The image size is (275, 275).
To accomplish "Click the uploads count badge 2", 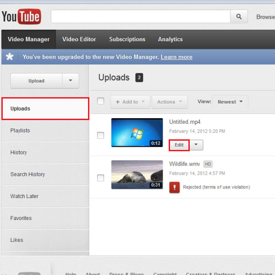I will pyautogui.click(x=139, y=77).
